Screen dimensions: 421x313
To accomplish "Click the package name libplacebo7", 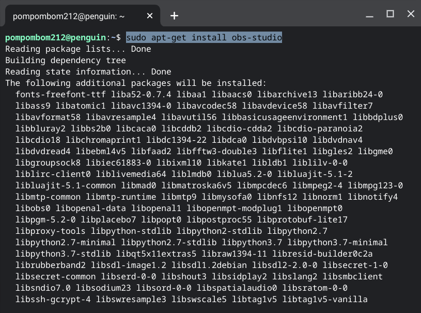I will [x=108, y=220].
